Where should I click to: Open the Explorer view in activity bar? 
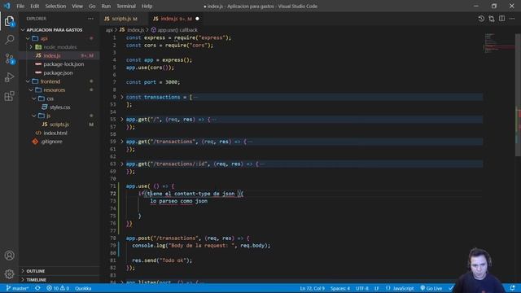[9, 21]
